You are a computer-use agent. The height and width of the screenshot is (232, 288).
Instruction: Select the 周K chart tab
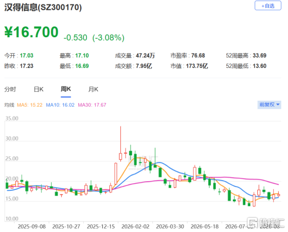[x=66, y=89]
